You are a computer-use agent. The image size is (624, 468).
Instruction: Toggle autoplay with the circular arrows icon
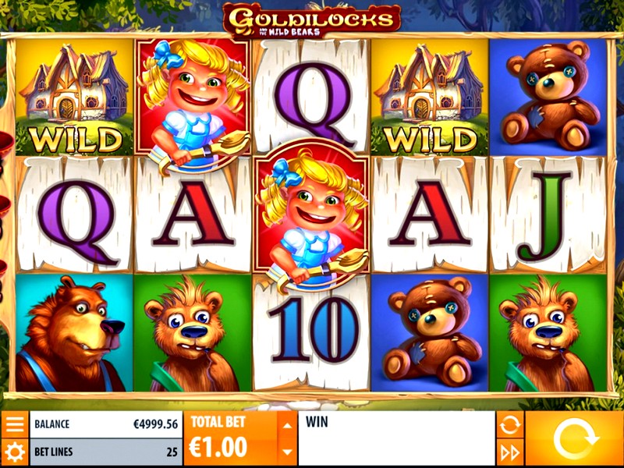510,424
